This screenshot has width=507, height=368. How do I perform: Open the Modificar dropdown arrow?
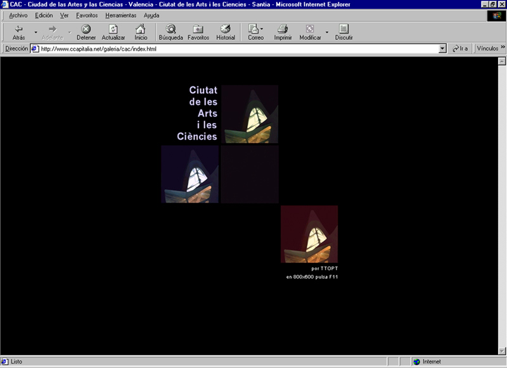point(327,32)
